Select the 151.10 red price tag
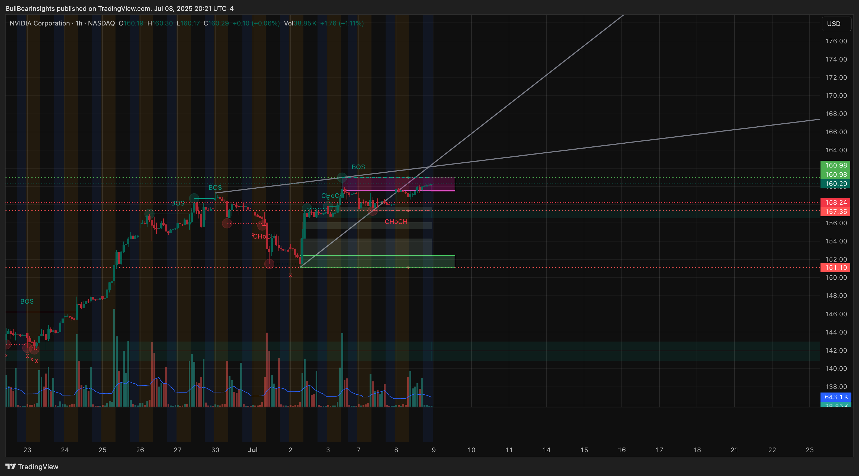This screenshot has width=859, height=476. (835, 267)
